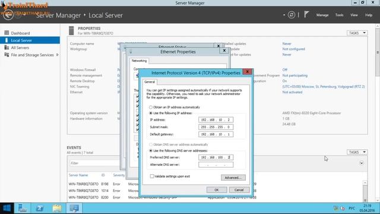This screenshot has width=380, height=214.
Task: Open Installed updates 'Never' link
Action: (x=287, y=43)
